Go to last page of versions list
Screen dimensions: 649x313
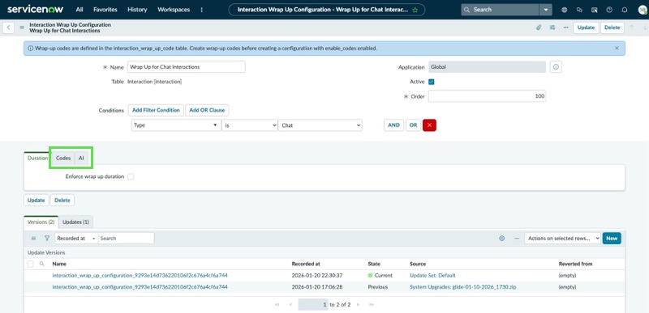click(372, 305)
